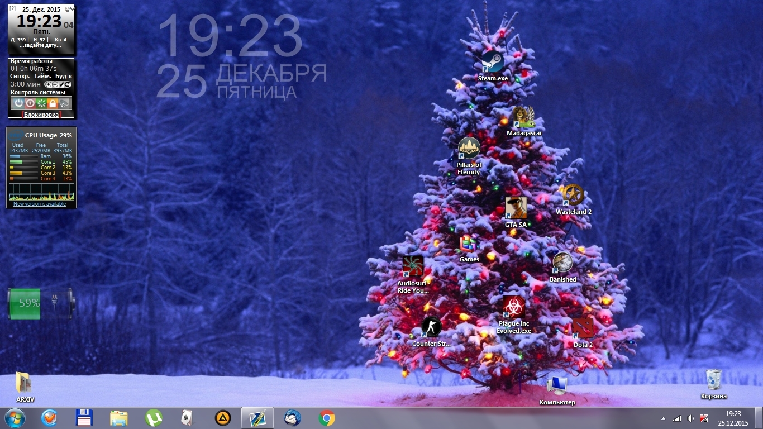Screen dimensions: 763x429
Task: Click the Блокировка button in gadget
Action: [41, 114]
